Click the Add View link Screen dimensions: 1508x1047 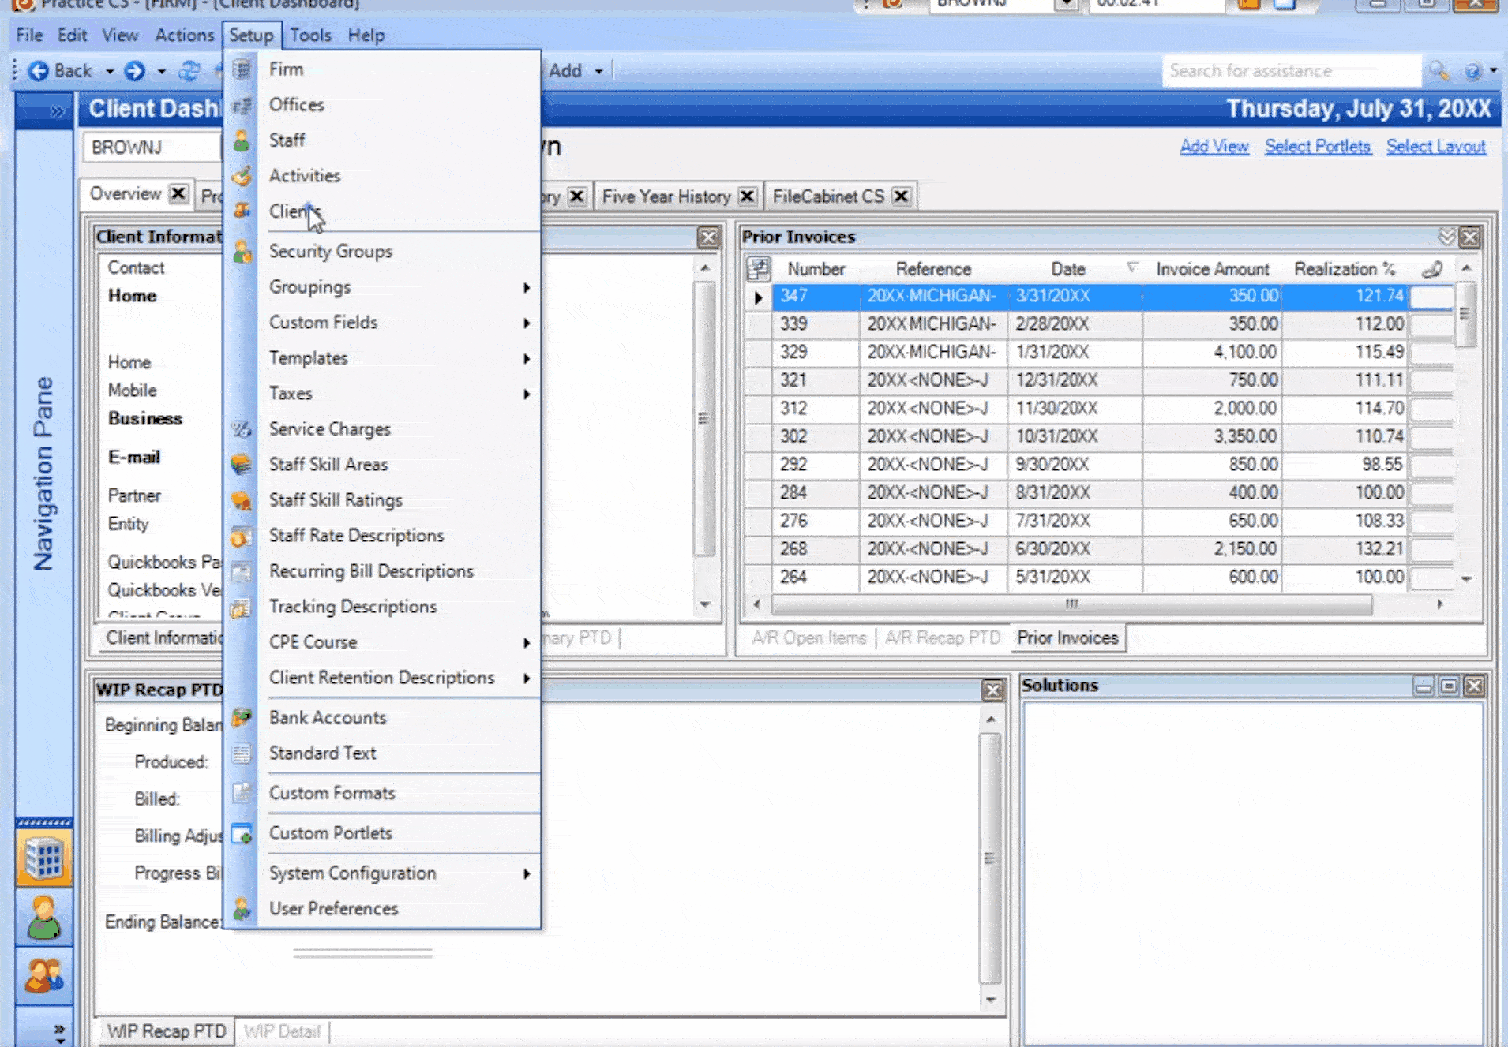point(1214,146)
